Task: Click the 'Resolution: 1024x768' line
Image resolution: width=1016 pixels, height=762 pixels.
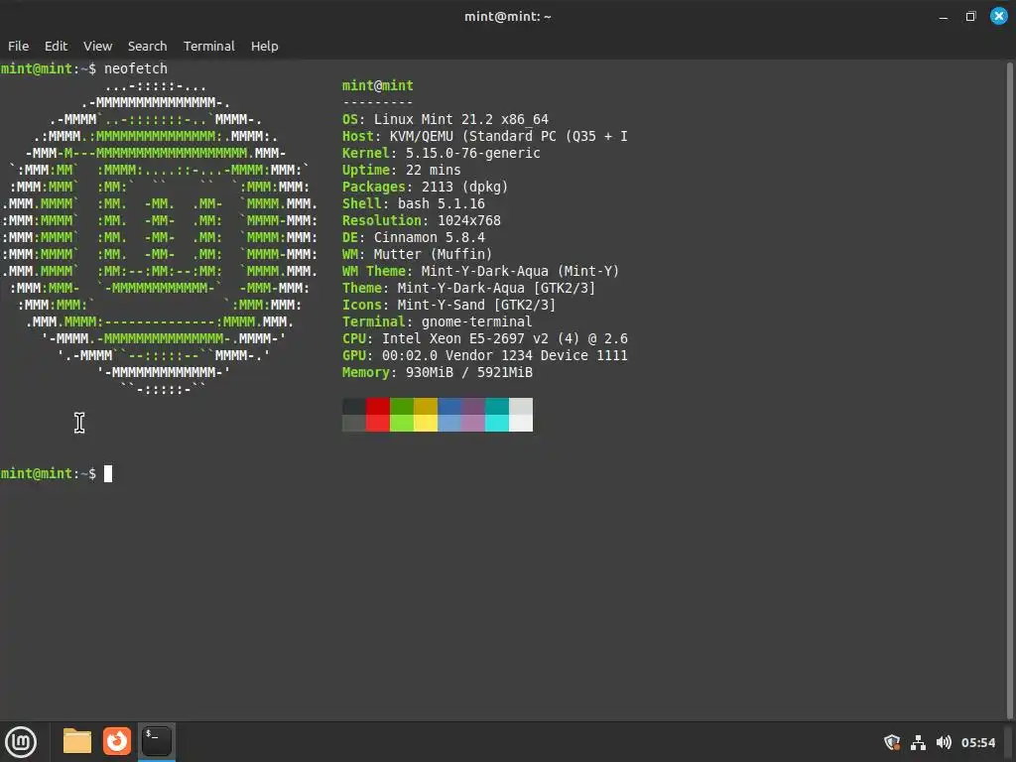Action: (x=421, y=220)
